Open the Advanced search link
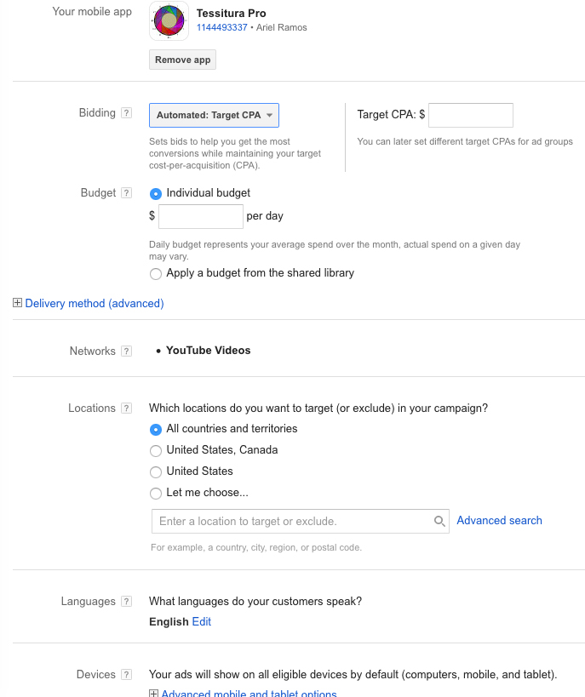This screenshot has width=585, height=697. [x=499, y=521]
